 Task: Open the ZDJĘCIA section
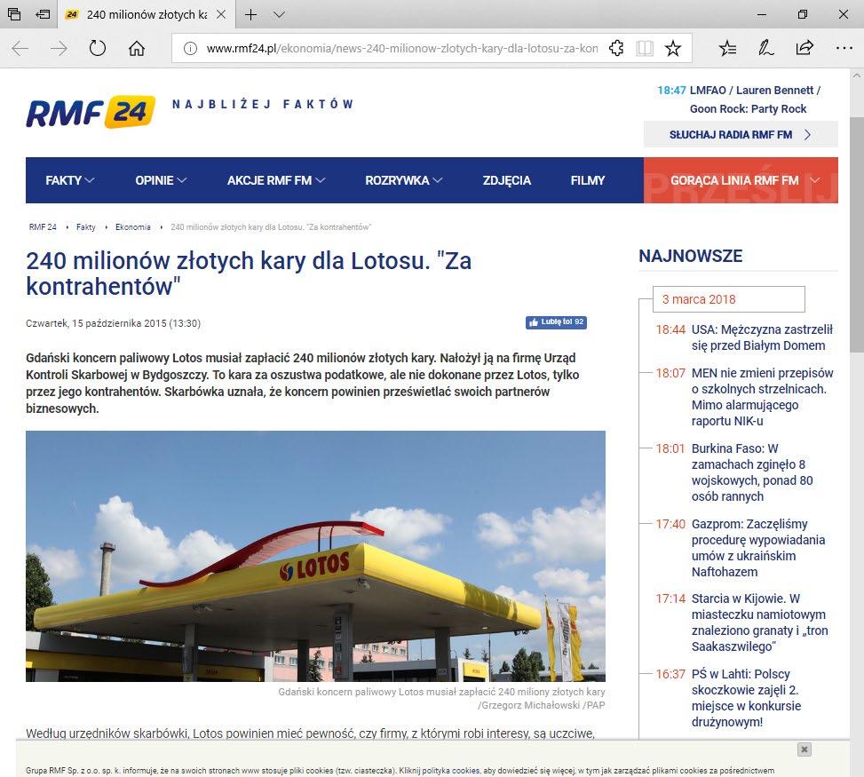[507, 180]
